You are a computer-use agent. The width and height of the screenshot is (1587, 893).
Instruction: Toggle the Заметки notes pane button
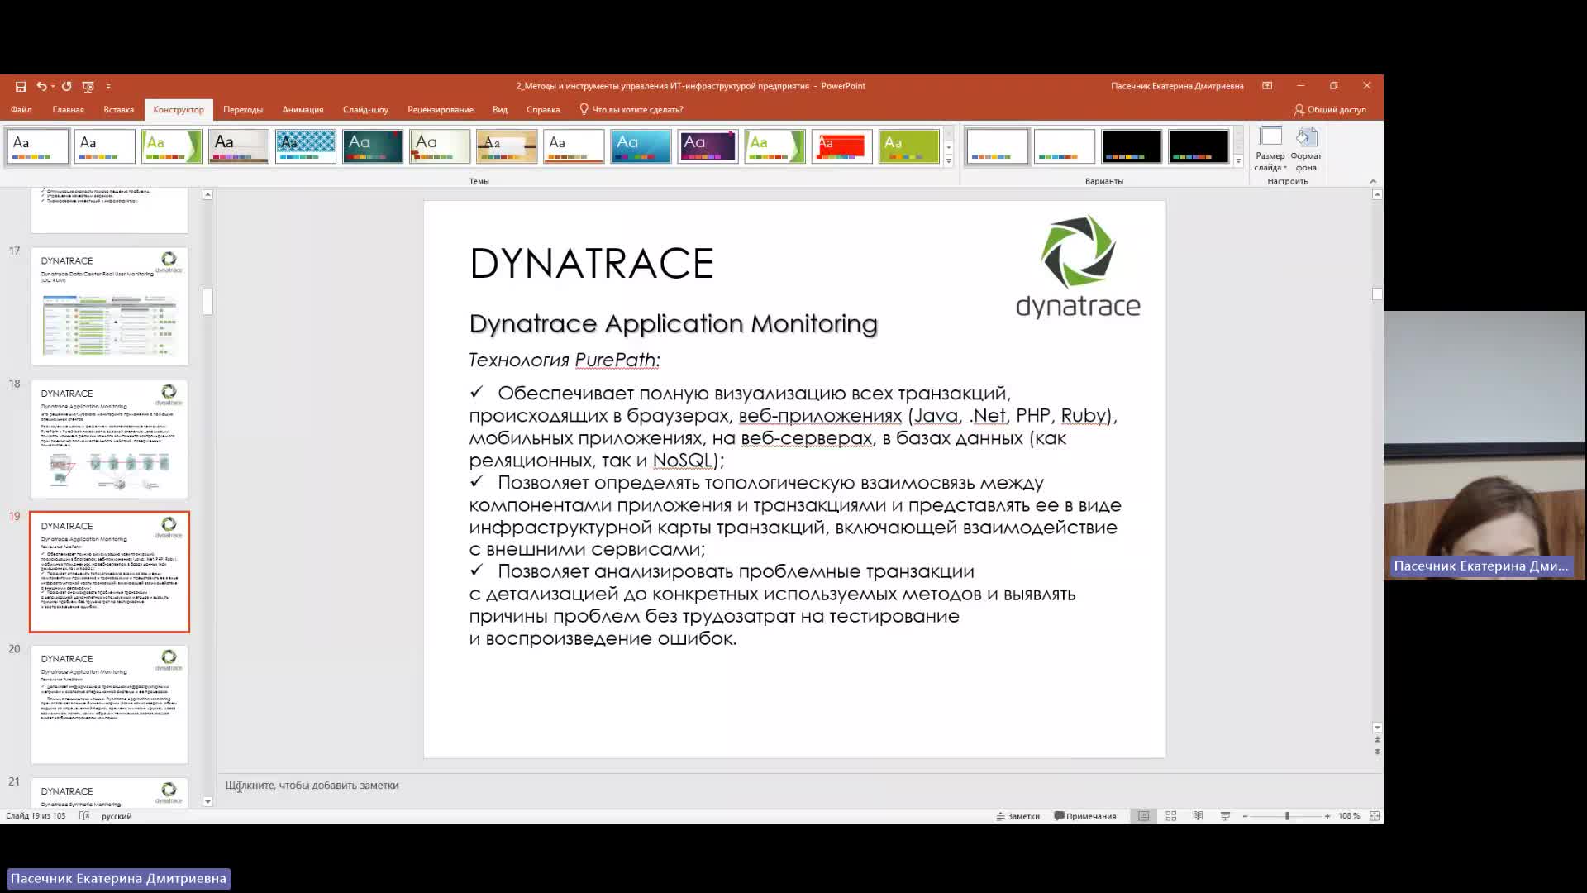tap(1018, 816)
